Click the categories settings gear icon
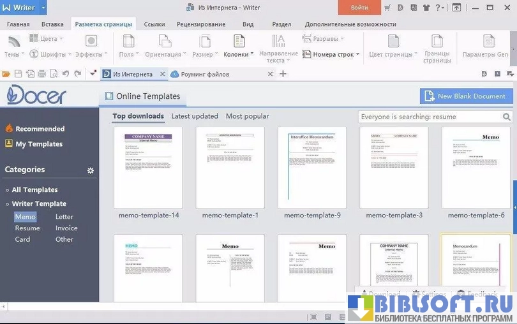This screenshot has height=324, width=517. point(91,170)
